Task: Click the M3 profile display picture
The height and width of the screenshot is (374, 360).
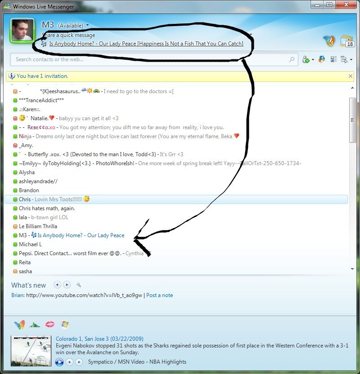Action: 22,30
